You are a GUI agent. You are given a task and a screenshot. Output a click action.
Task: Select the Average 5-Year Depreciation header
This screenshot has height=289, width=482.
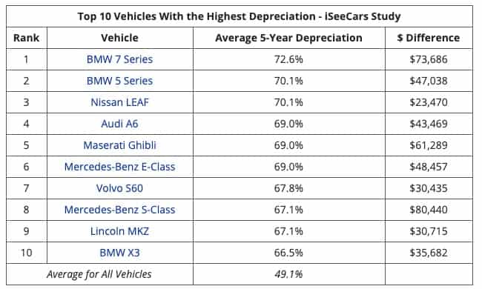click(x=288, y=38)
